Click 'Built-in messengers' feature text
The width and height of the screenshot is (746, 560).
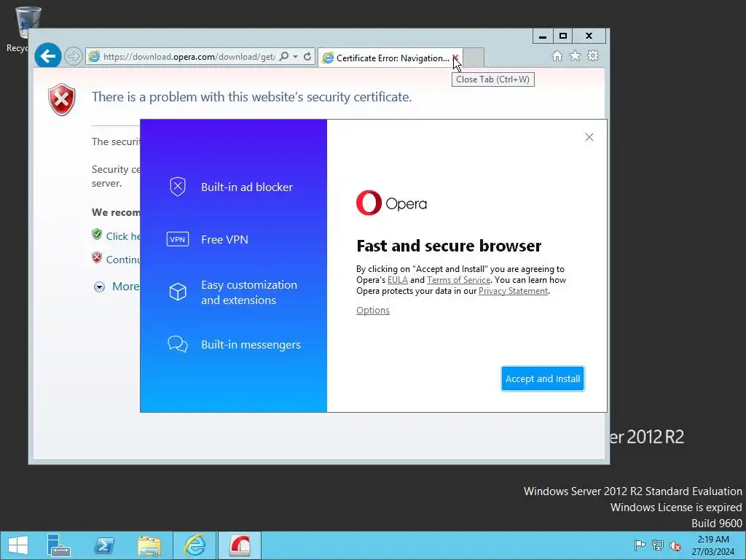click(x=251, y=345)
